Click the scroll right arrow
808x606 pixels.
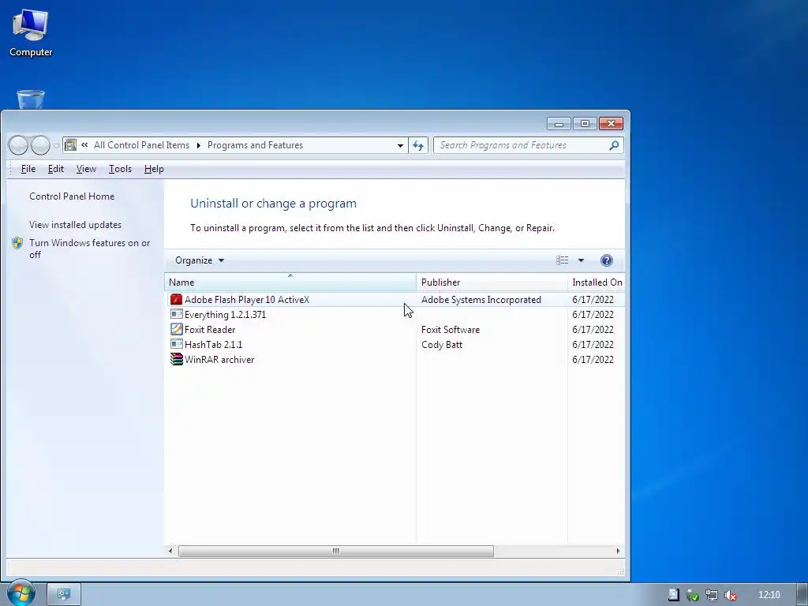tap(618, 551)
